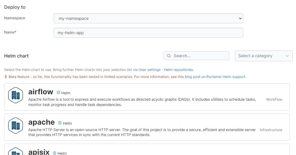The height and width of the screenshot is (155, 296).
Task: Select the apache chart title
Action: tap(41, 122)
